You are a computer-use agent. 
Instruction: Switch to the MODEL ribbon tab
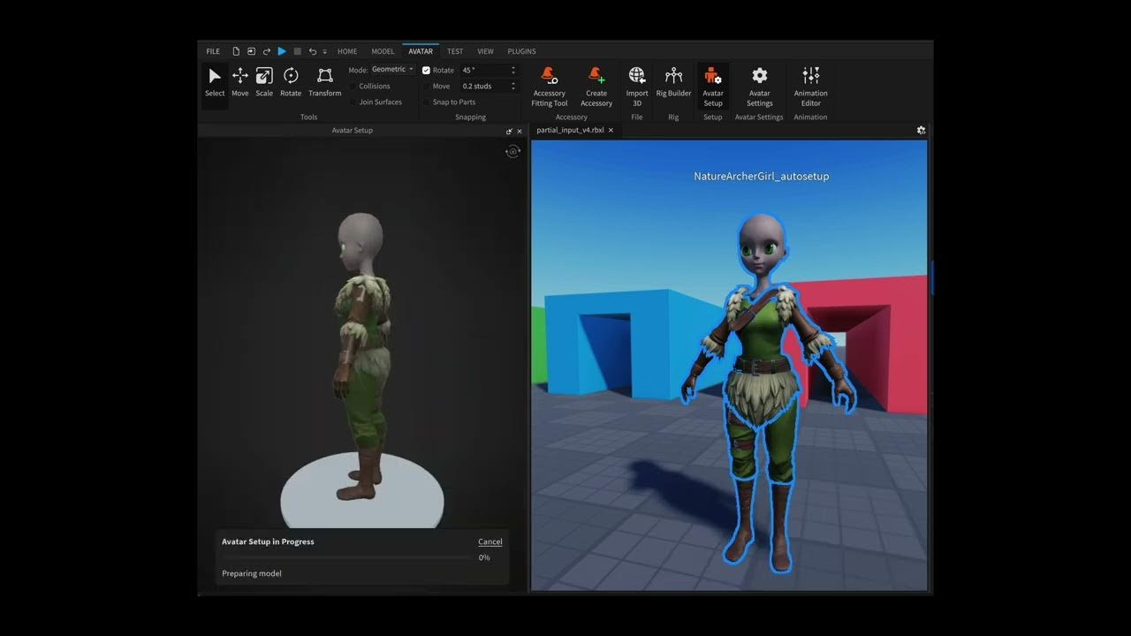(383, 51)
